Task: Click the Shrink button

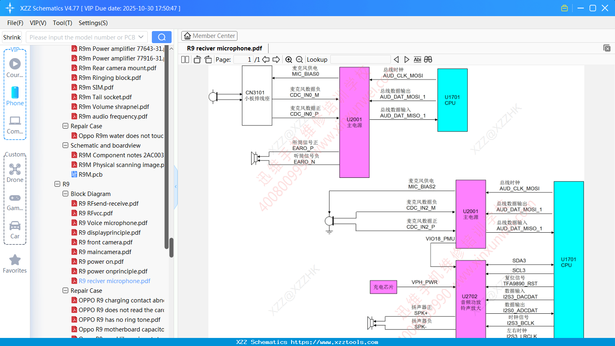Action: (x=12, y=37)
